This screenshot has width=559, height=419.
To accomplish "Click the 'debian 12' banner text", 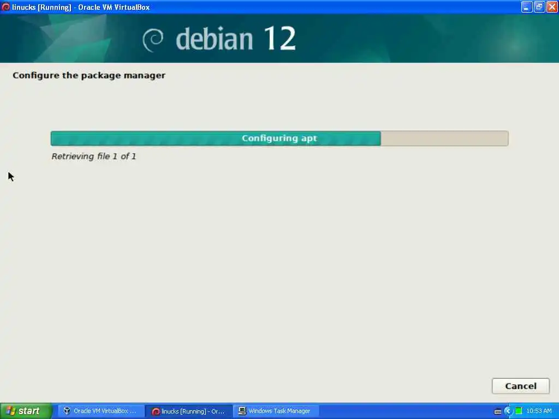I will click(236, 39).
